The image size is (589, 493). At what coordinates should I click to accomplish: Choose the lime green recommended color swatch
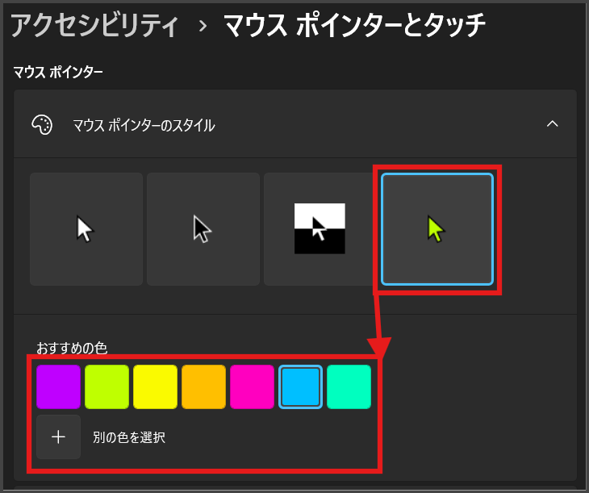[x=107, y=387]
